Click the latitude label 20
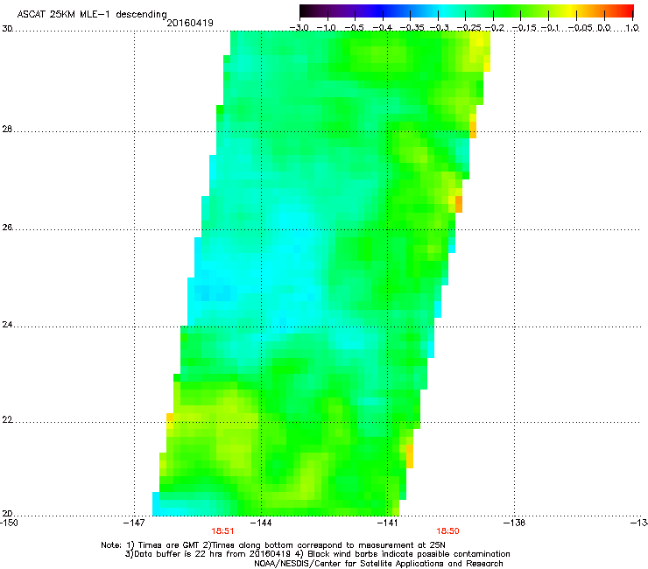Viewport: 648px width, 569px height. pyautogui.click(x=7, y=514)
